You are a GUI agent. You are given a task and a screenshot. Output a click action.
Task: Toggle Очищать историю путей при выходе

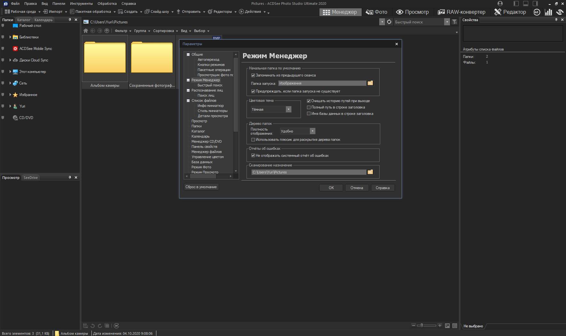(309, 101)
